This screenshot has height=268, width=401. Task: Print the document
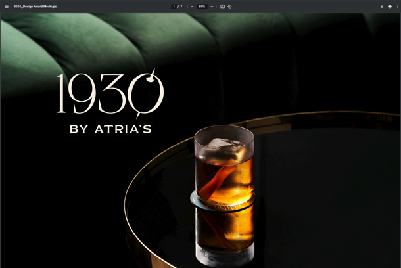pyautogui.click(x=390, y=7)
